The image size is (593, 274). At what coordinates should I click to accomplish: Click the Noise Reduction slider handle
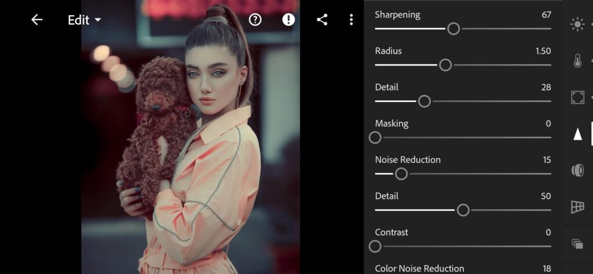pos(401,174)
